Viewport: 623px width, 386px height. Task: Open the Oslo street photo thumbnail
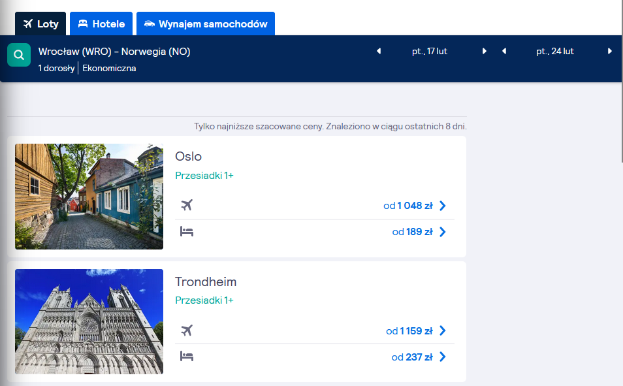pyautogui.click(x=89, y=197)
